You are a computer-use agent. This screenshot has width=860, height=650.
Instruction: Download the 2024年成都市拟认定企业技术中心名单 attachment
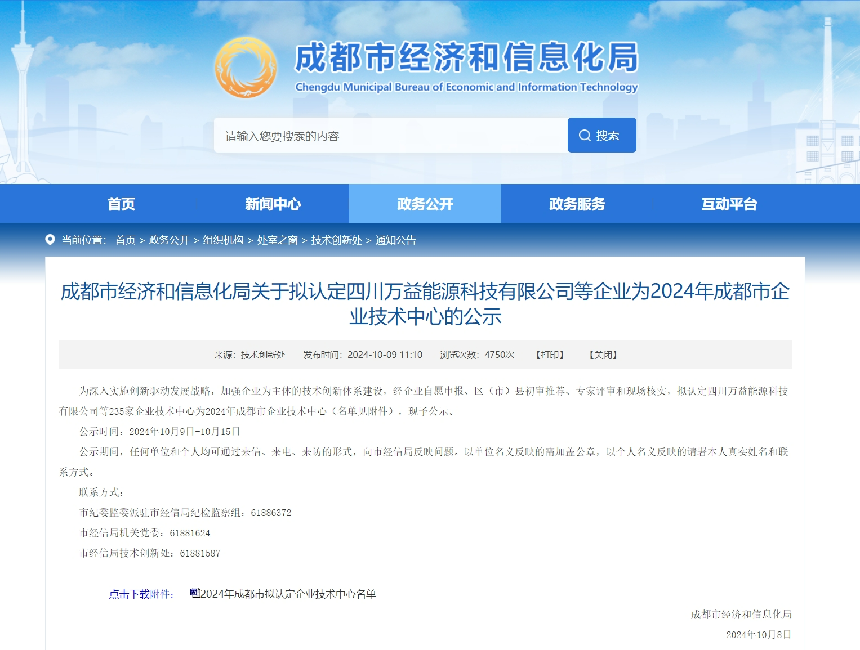[288, 594]
